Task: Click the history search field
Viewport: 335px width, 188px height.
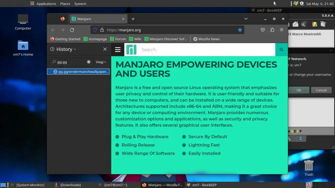Action: click(x=71, y=62)
